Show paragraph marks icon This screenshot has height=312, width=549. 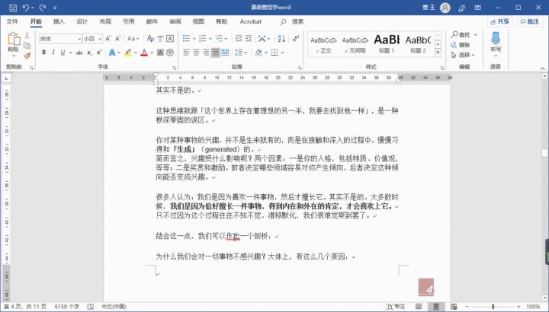296,39
